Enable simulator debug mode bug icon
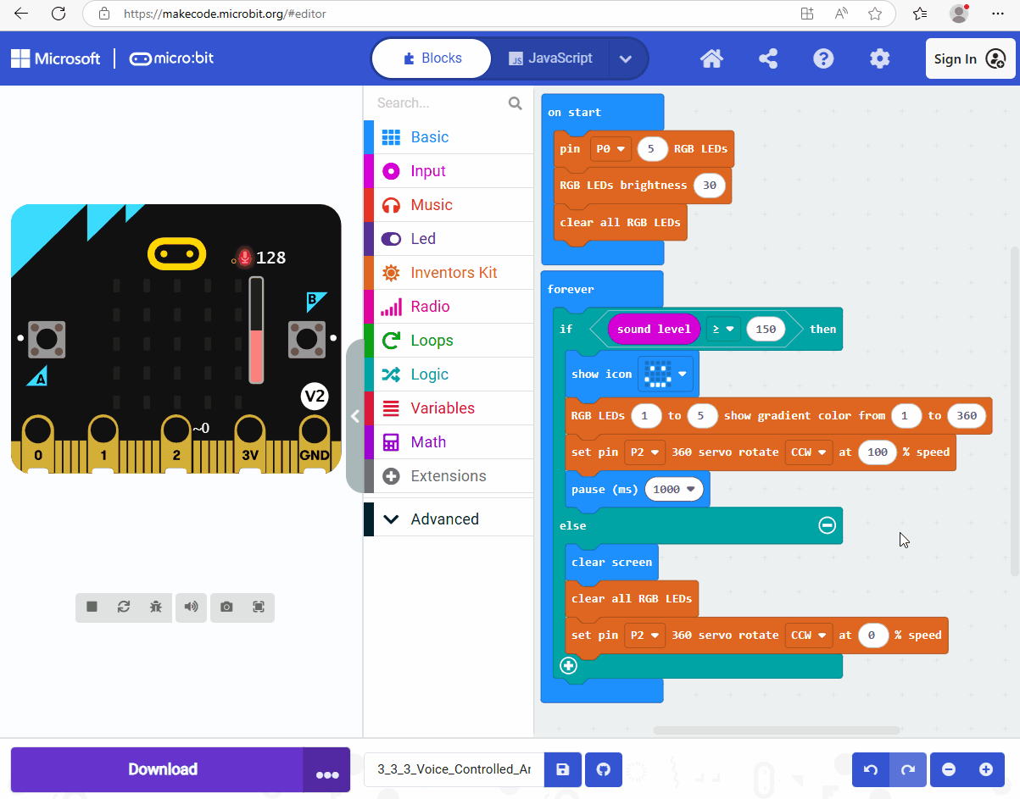Screen dimensions: 1020x799 click(156, 607)
